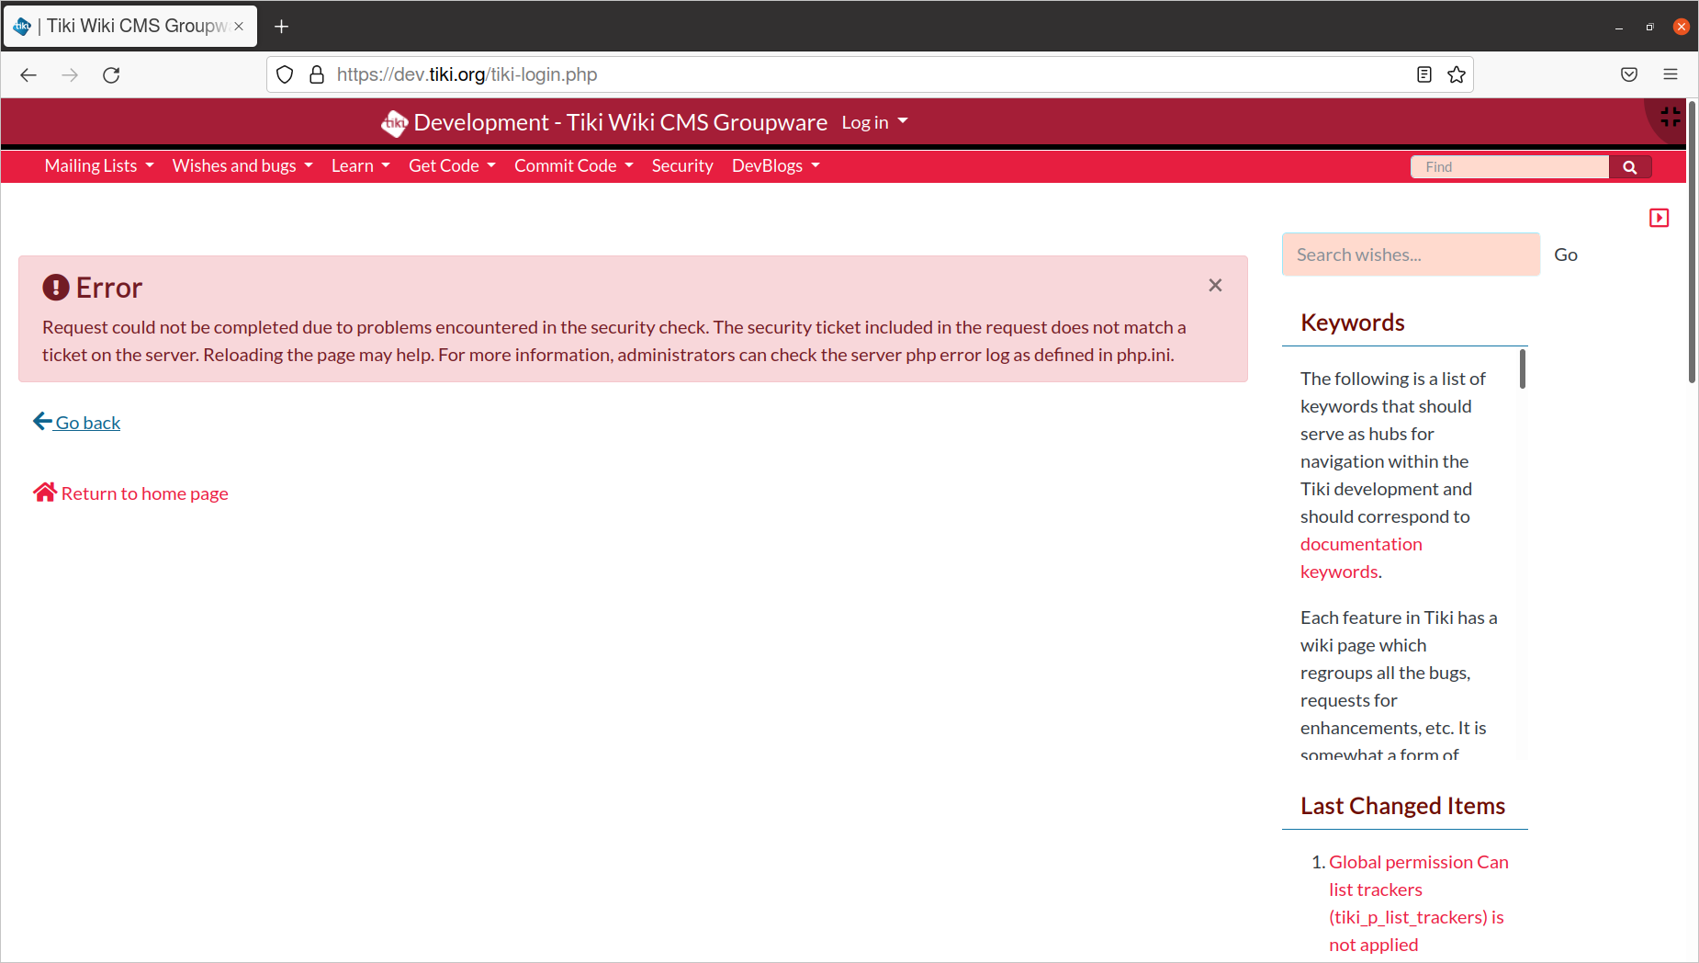
Task: Expand the Get Code menu
Action: click(x=452, y=166)
